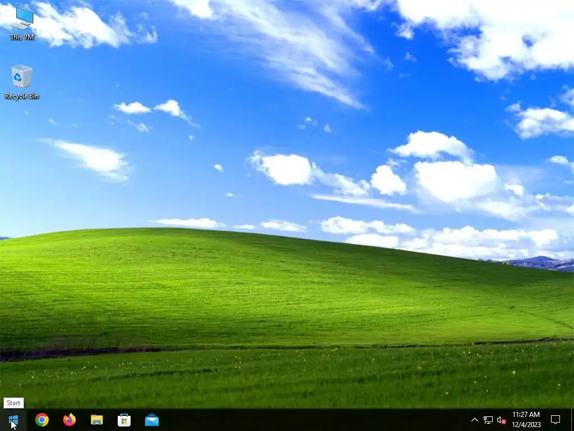Select the Recycle Bin desktop icon
The height and width of the screenshot is (431, 574).
[x=22, y=82]
